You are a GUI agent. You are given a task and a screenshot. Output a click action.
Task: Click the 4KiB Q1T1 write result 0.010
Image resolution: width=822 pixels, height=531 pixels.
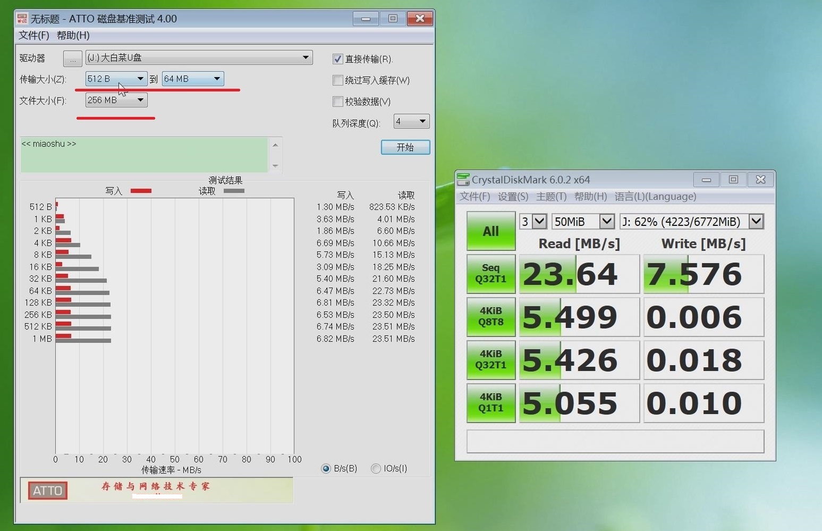(x=704, y=403)
